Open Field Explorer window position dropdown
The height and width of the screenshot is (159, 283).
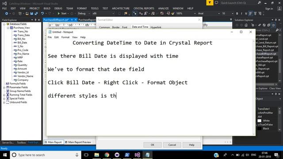pos(32,20)
